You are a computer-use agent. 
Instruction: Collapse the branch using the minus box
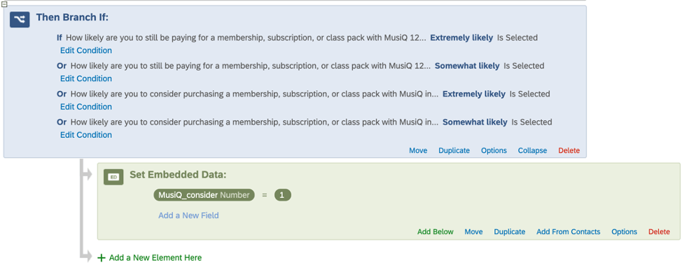(x=4, y=3)
